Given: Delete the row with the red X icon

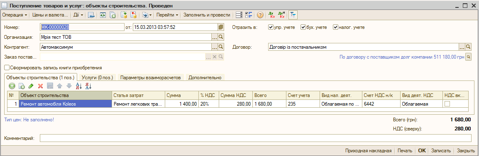Looking at the screenshot, I should coord(40,86).
